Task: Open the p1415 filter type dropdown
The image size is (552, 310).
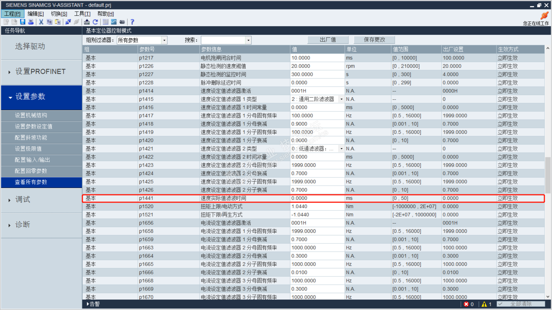Action: coord(341,99)
